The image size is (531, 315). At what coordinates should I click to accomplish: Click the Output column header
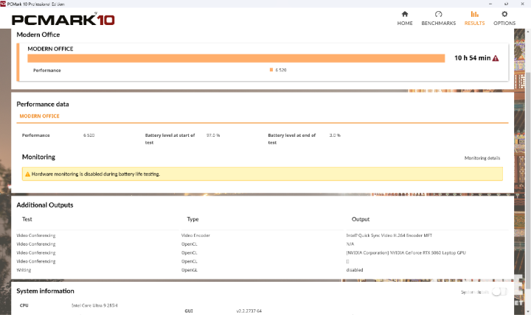(x=360, y=219)
